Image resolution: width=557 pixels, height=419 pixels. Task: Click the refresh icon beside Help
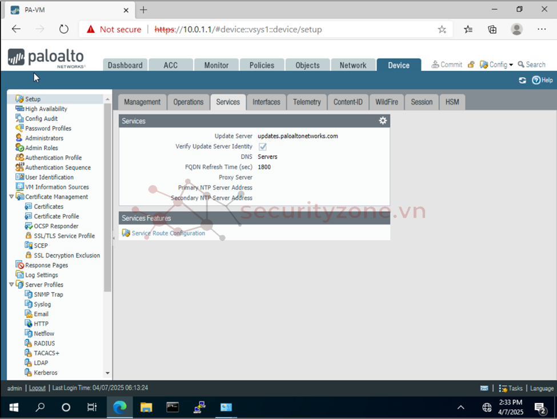point(522,80)
